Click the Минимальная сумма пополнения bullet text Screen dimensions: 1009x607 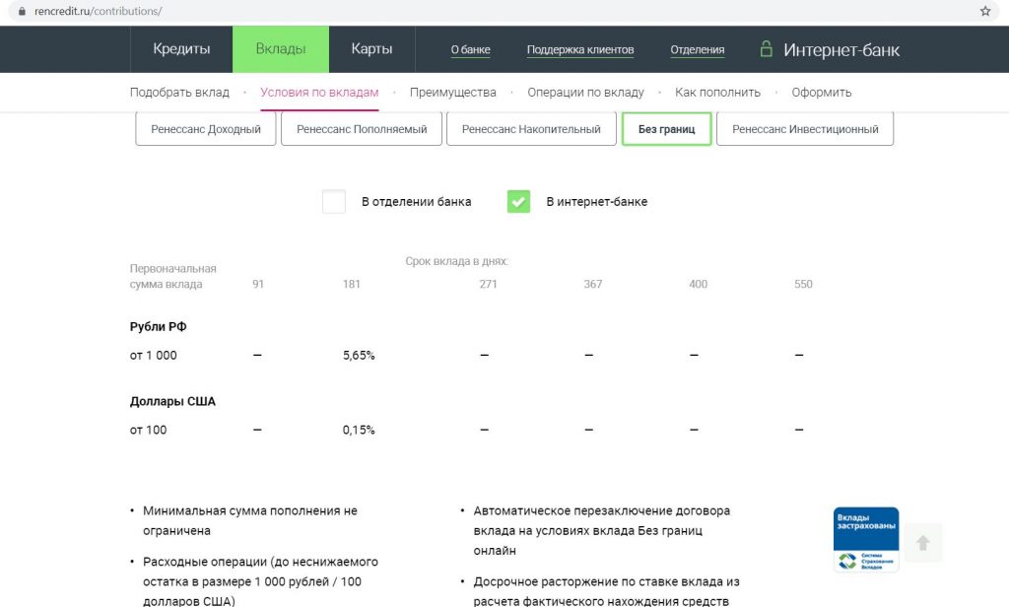point(249,520)
